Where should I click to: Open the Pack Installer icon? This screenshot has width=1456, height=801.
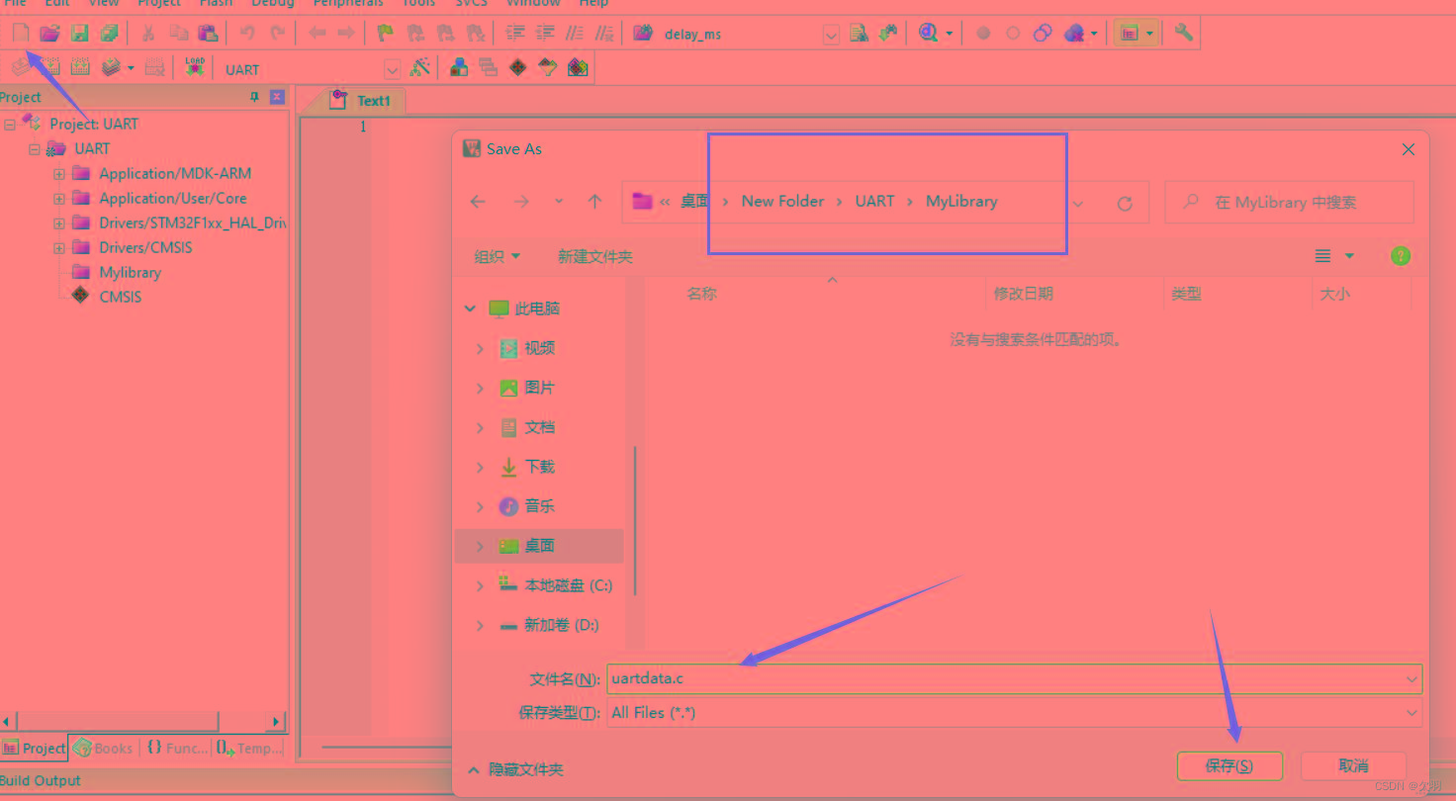578,68
